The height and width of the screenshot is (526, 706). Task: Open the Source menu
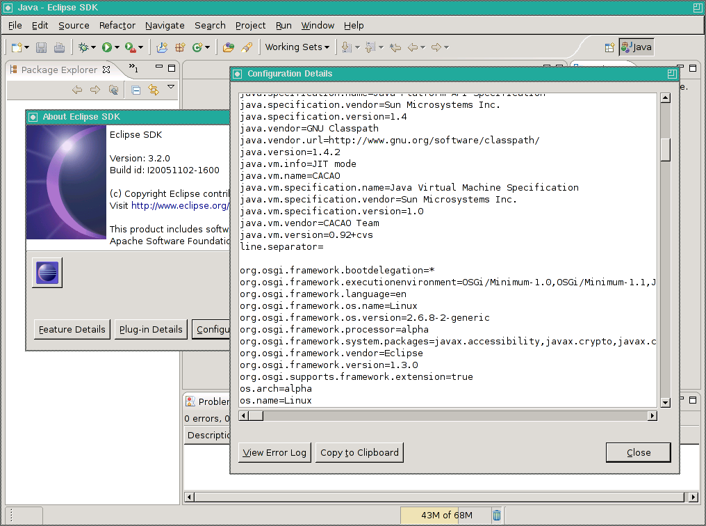pos(74,26)
